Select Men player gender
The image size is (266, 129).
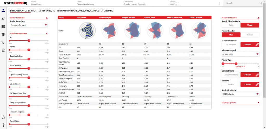click(231, 35)
